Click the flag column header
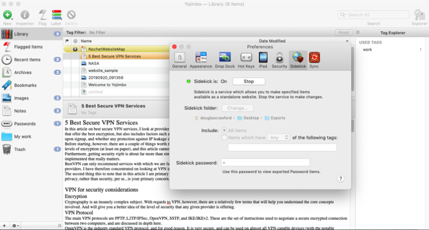This screenshot has height=230, width=429. tap(67, 41)
